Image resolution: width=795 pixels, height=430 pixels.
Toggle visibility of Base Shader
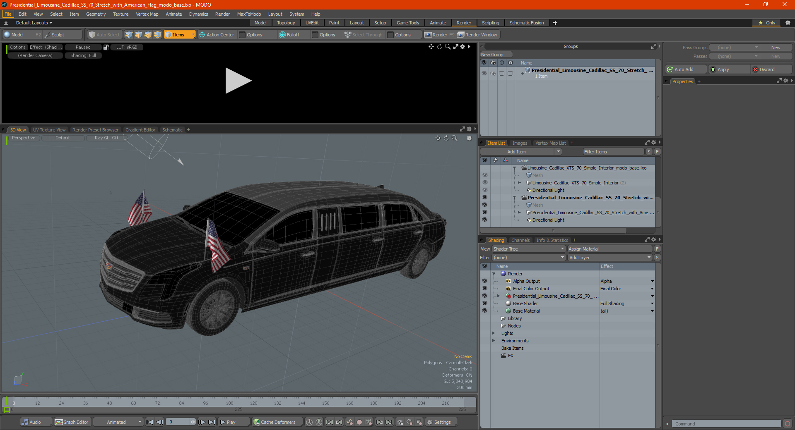(x=484, y=303)
